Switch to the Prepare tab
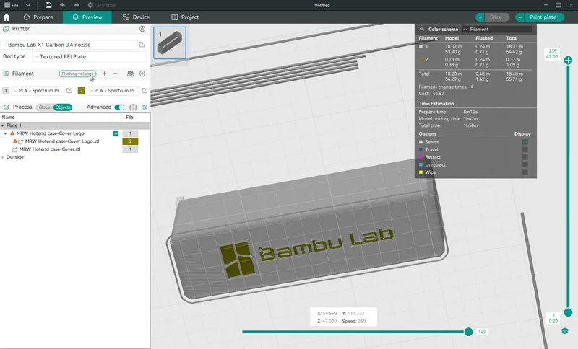The width and height of the screenshot is (578, 349). pos(38,17)
